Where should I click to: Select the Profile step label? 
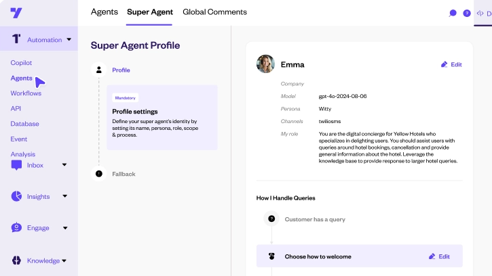pos(121,70)
